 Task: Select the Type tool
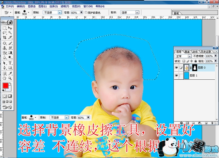click(x=10, y=63)
